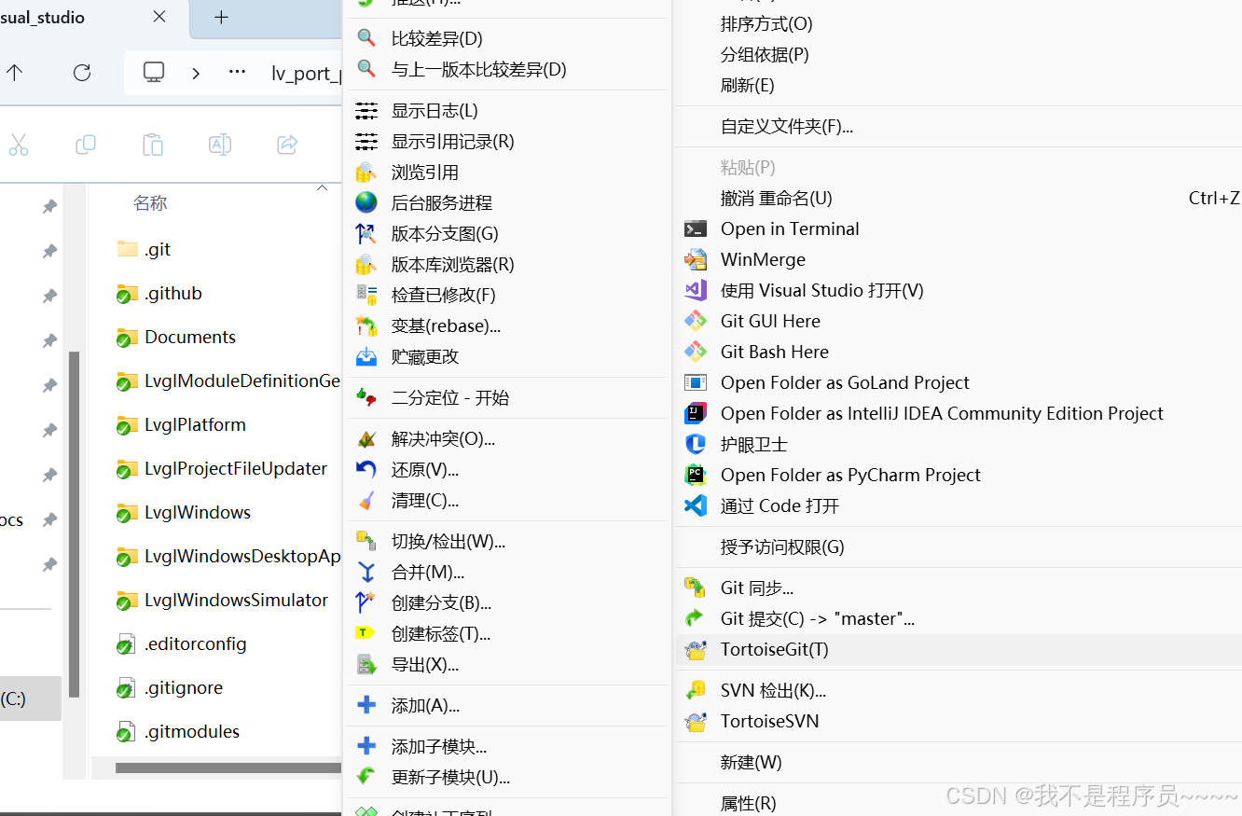Click the Rename icon in Explorer toolbar
This screenshot has width=1242, height=816.
[220, 145]
